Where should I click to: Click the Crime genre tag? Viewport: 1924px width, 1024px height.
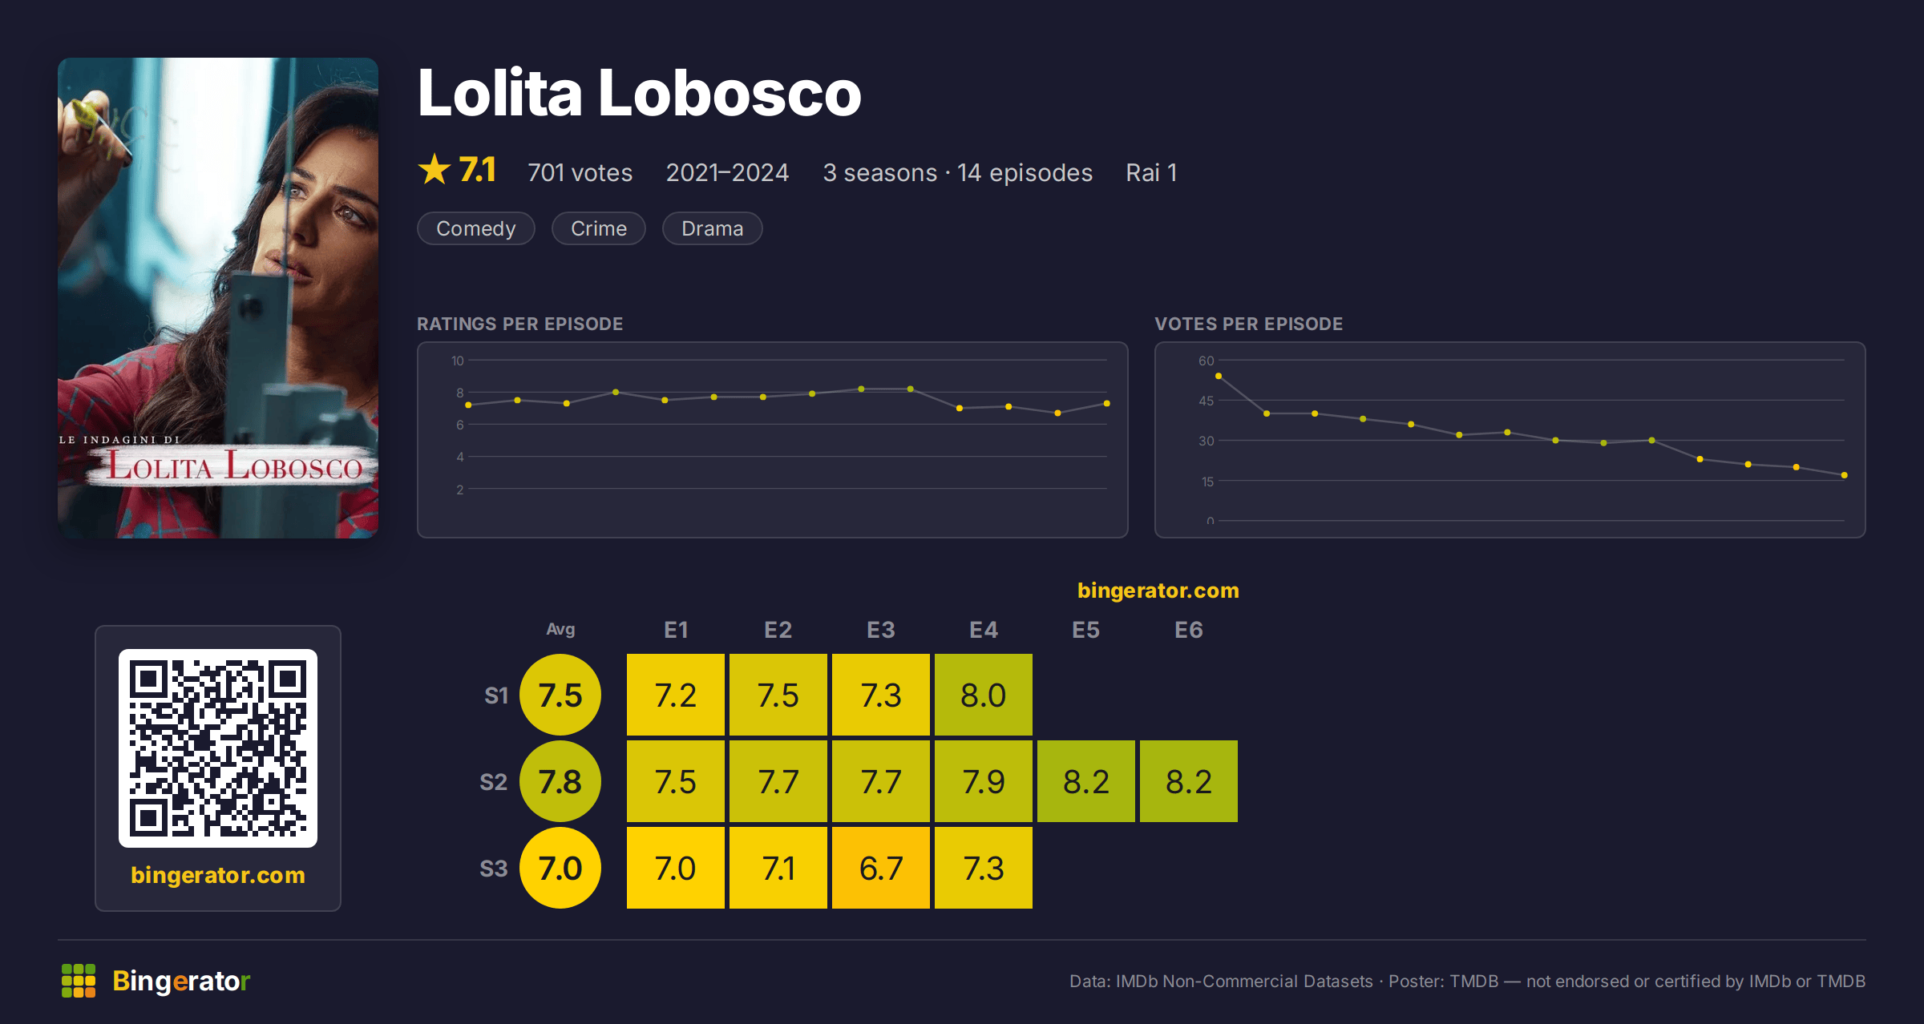click(x=599, y=228)
